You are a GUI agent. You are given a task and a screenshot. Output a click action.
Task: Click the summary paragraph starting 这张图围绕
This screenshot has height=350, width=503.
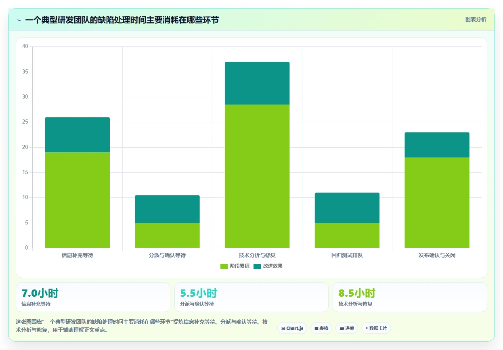142,326
